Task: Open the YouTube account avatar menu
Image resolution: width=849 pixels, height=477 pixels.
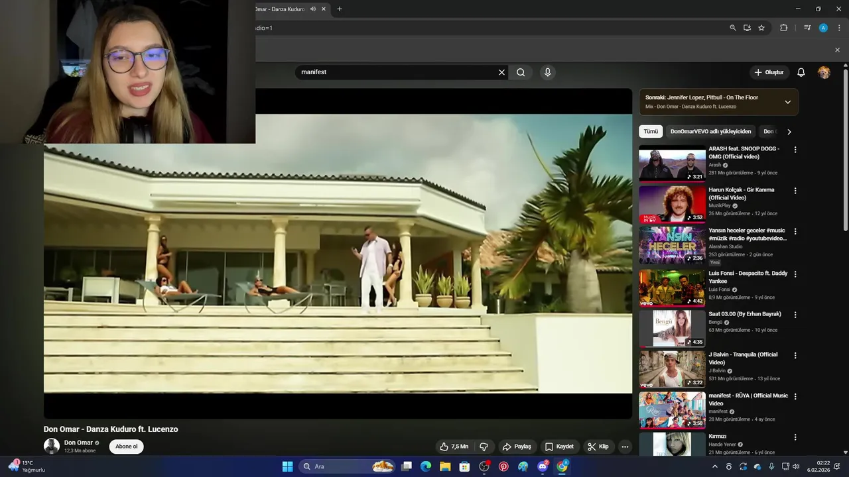Action: click(x=824, y=72)
